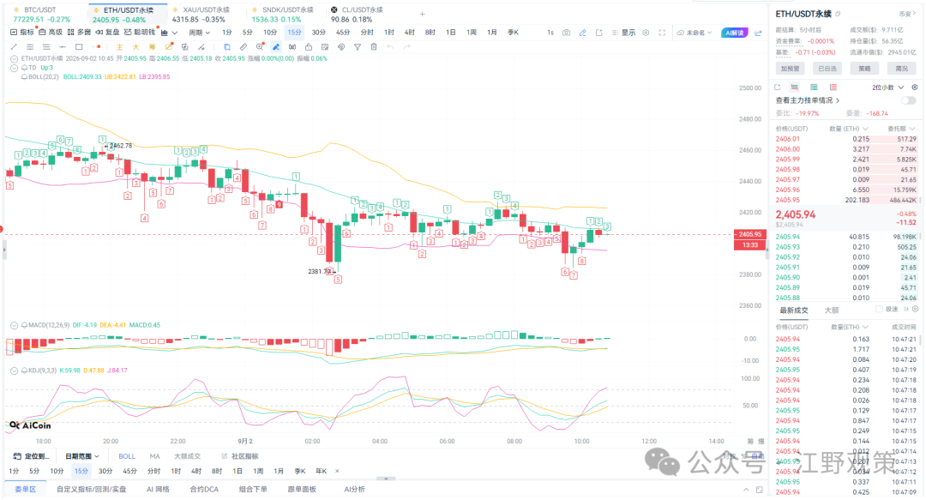Open the AI分析 bottom tab

point(354,490)
